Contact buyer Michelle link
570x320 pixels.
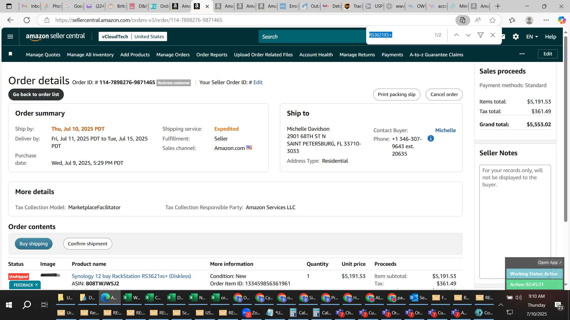(445, 130)
